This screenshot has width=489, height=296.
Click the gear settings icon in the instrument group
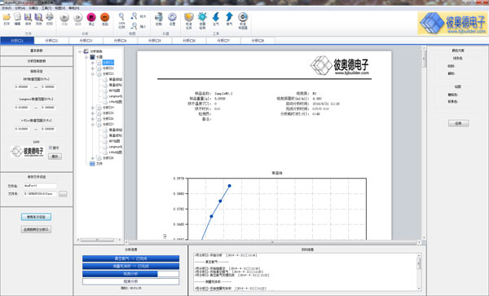pyautogui.click(x=172, y=17)
